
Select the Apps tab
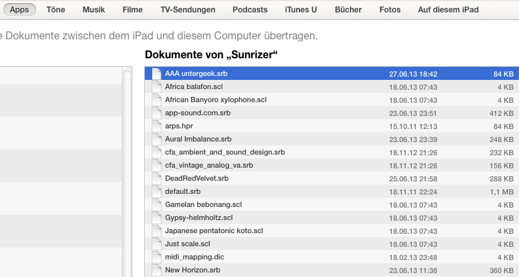[19, 10]
